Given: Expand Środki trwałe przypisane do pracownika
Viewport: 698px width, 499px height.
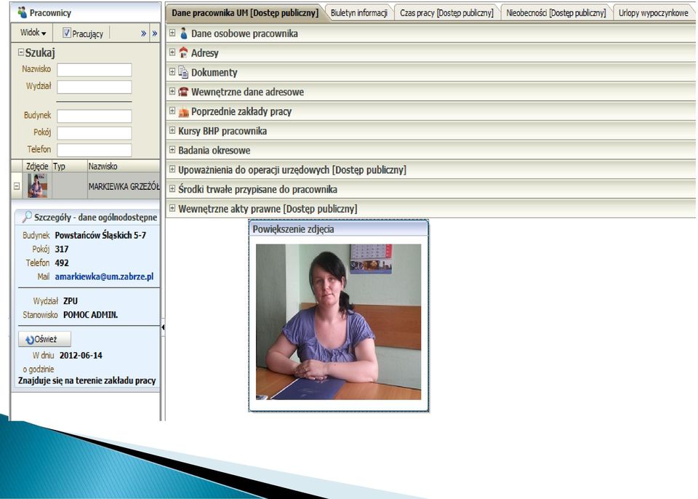Looking at the screenshot, I should 172,188.
